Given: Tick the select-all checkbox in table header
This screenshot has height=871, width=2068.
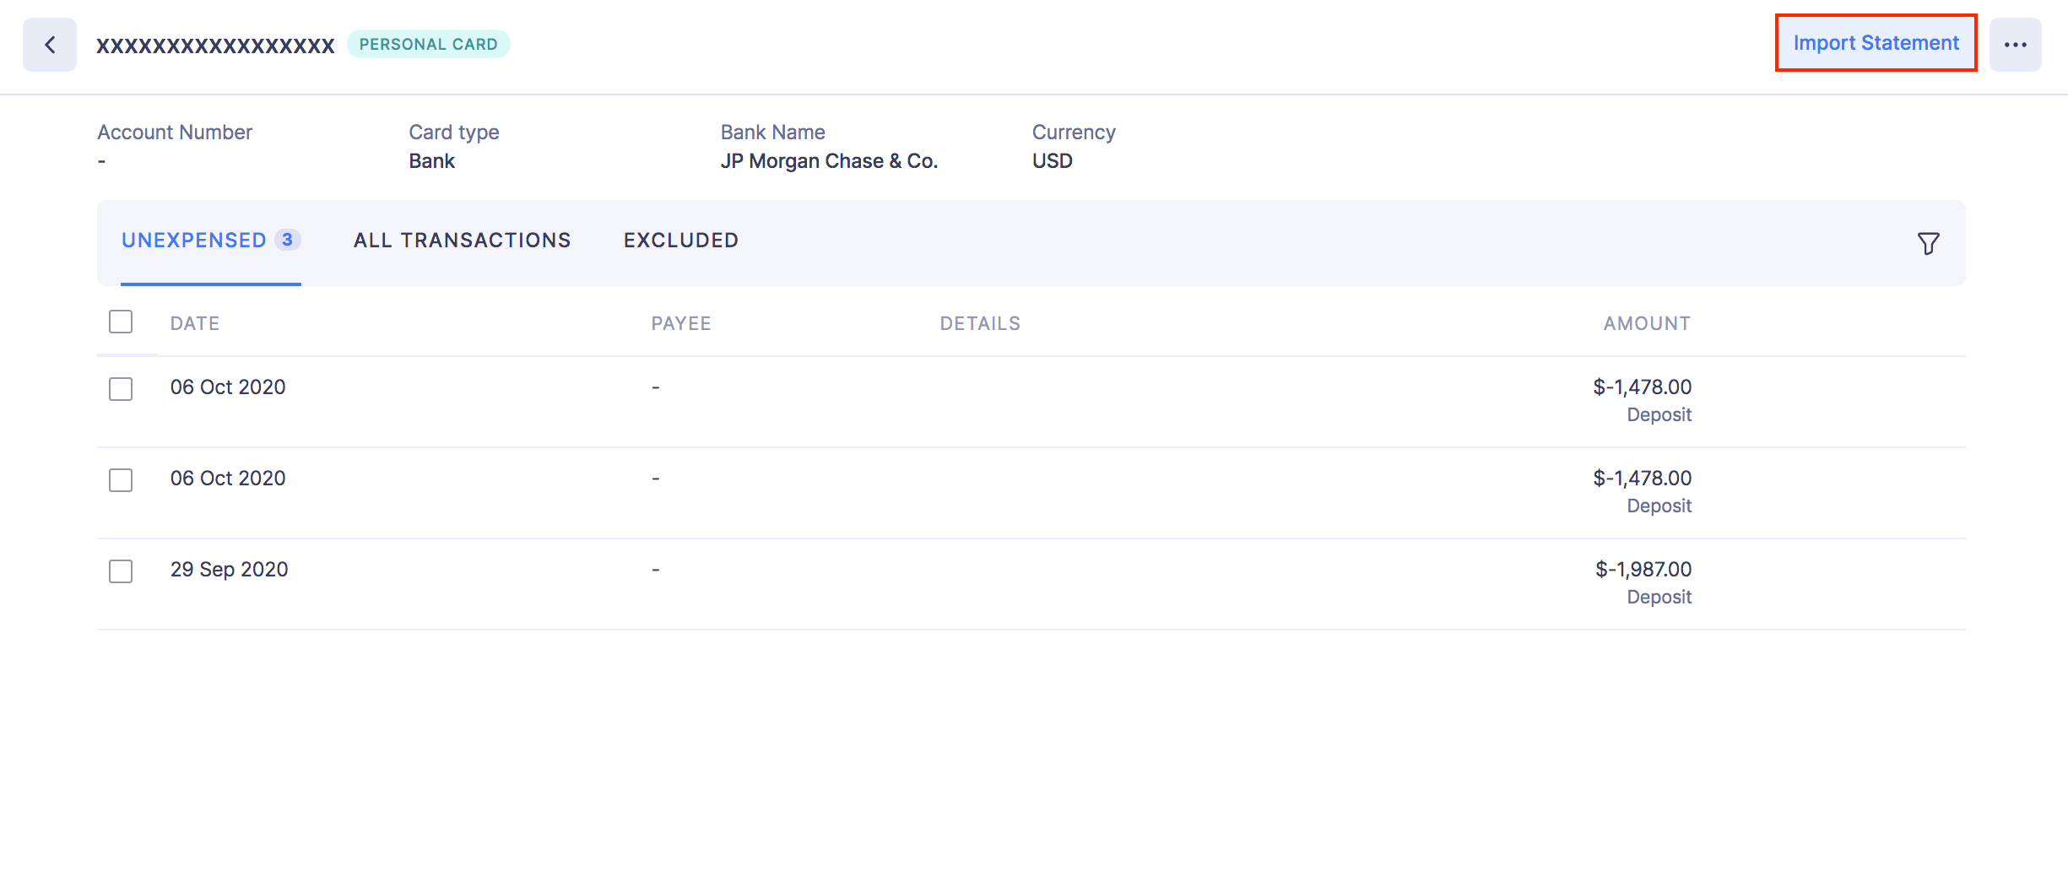Looking at the screenshot, I should 121,322.
